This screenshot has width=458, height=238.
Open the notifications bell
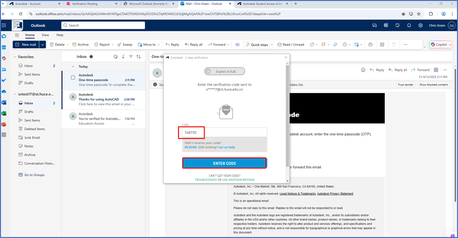tap(409, 25)
